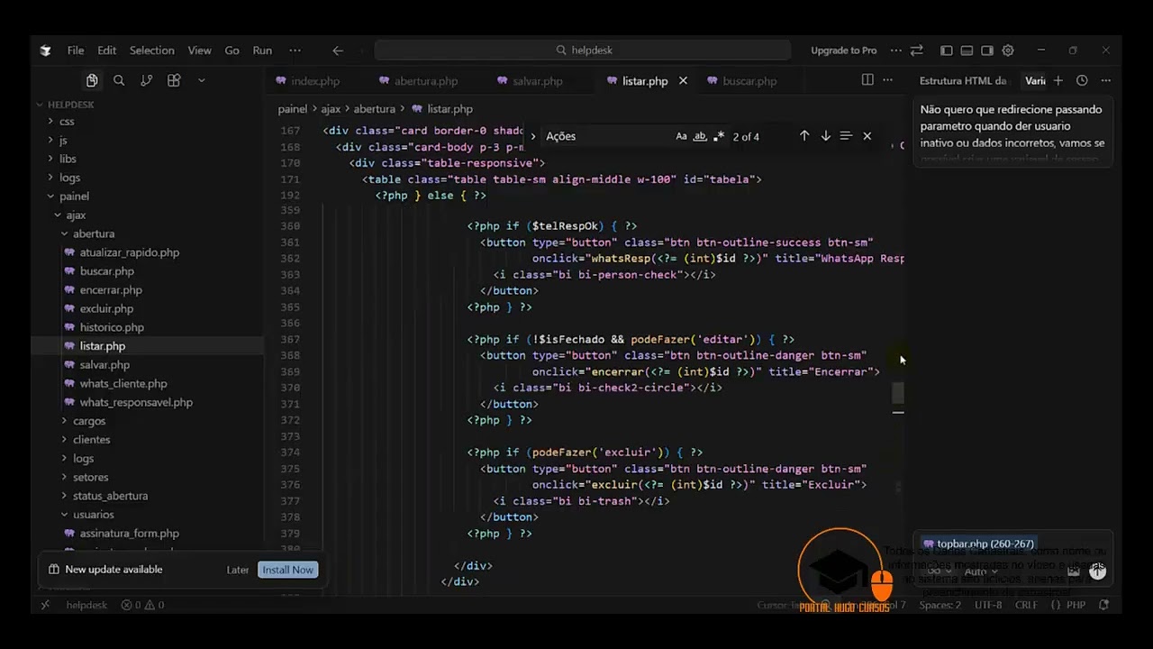The image size is (1153, 649).
Task: Toggle Find in Selection icon
Action: coord(846,136)
